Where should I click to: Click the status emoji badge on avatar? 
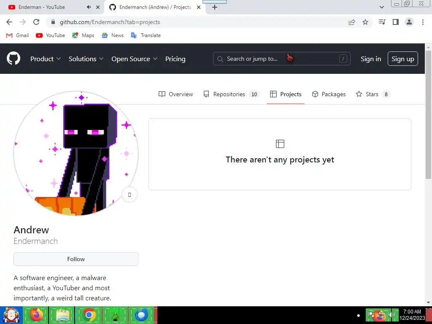(x=130, y=195)
